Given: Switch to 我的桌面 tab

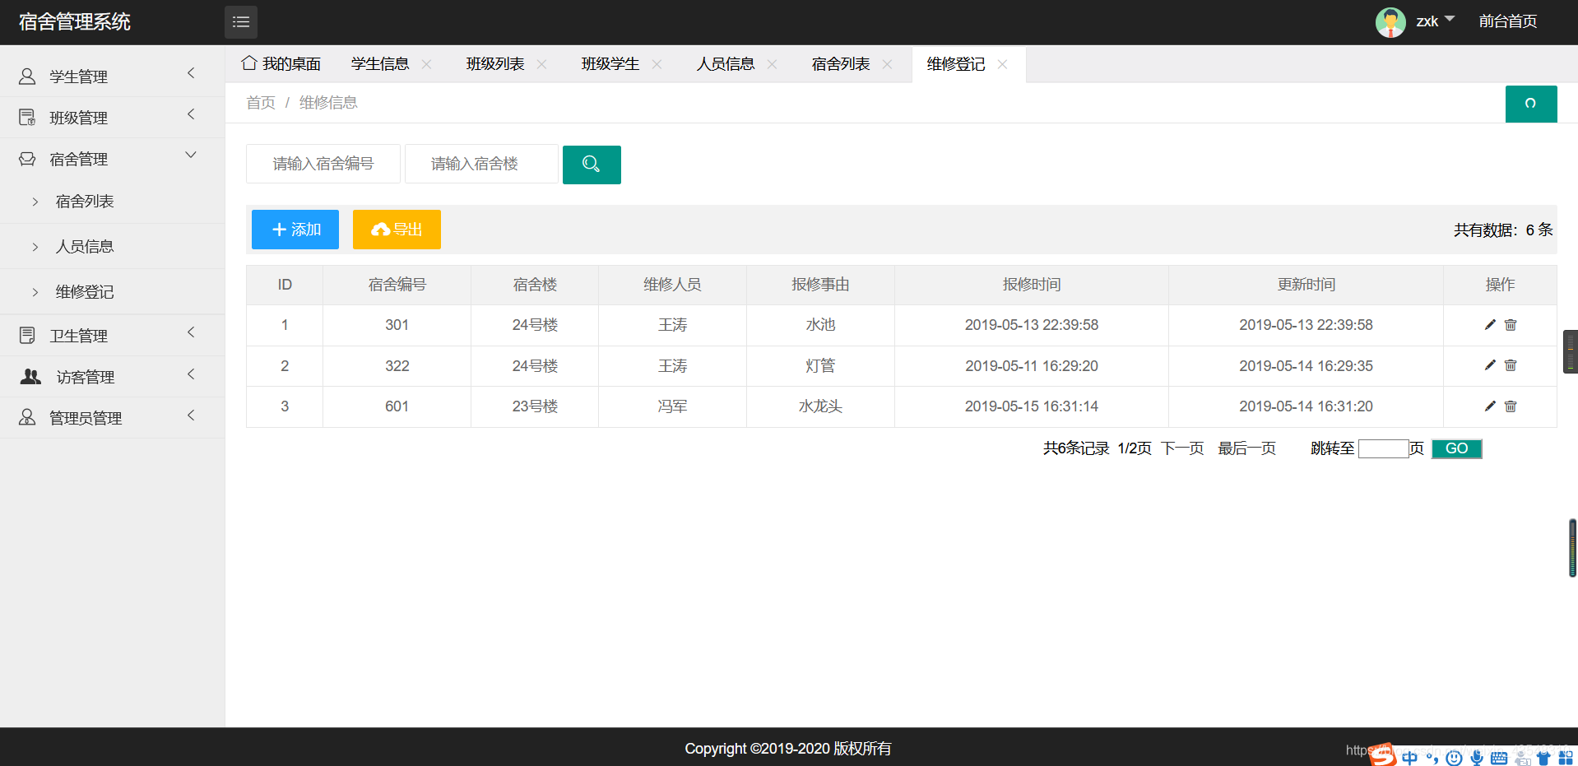Looking at the screenshot, I should [x=281, y=64].
